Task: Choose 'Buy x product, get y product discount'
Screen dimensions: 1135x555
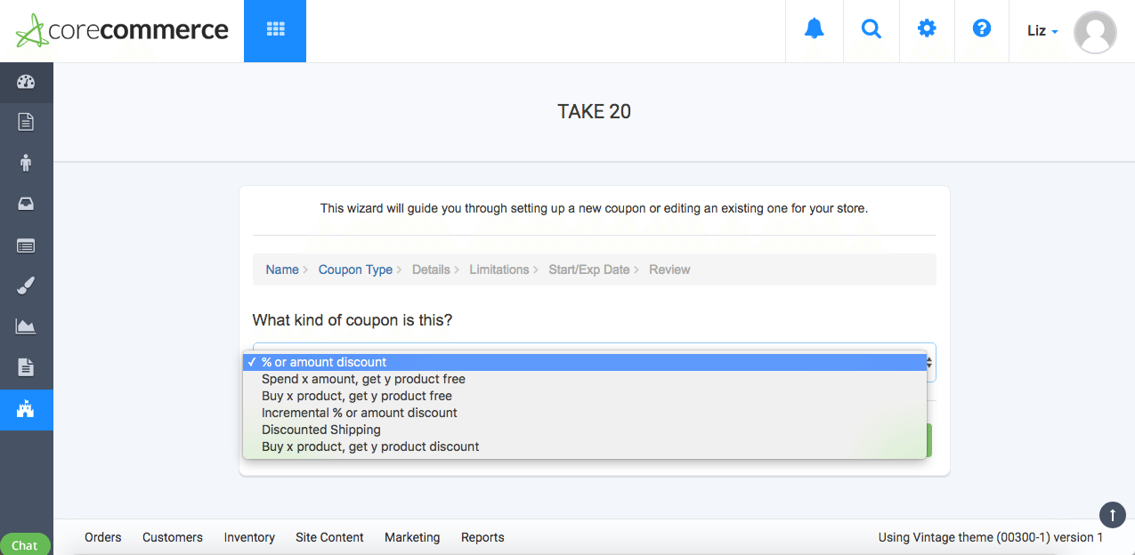Action: tap(585, 446)
